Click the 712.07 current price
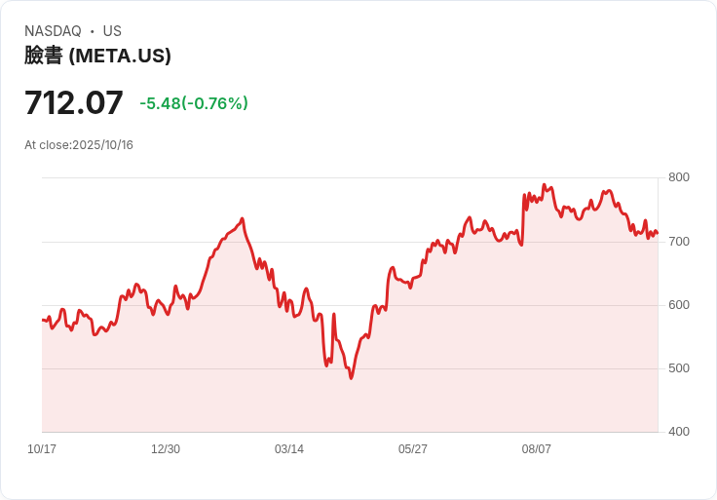 [74, 102]
